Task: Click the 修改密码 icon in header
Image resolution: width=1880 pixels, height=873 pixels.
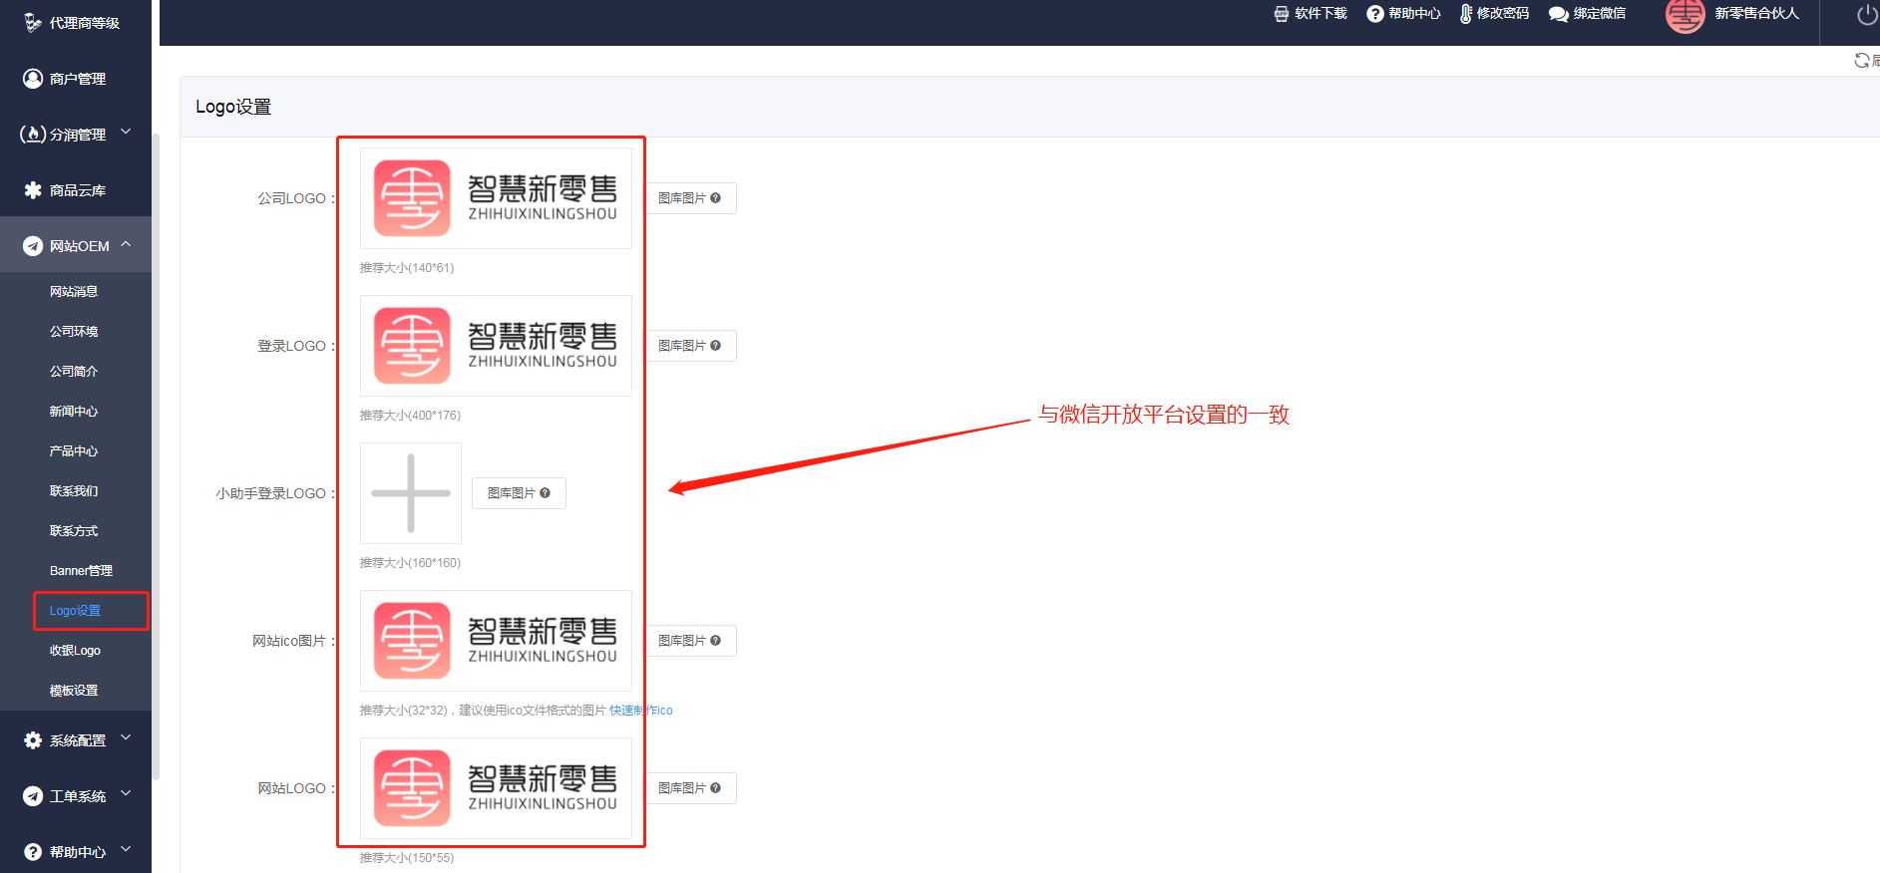Action: 1466,14
